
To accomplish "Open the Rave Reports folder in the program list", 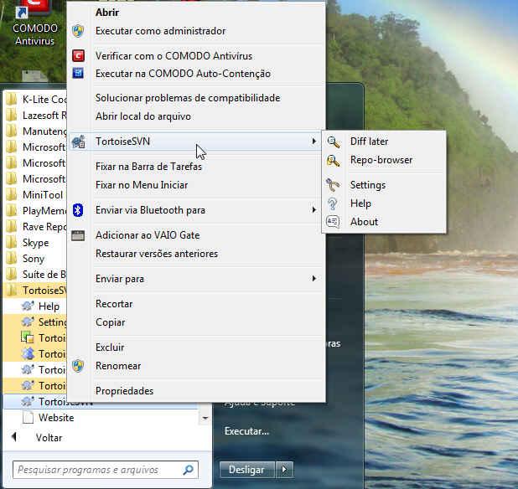I will [36, 226].
